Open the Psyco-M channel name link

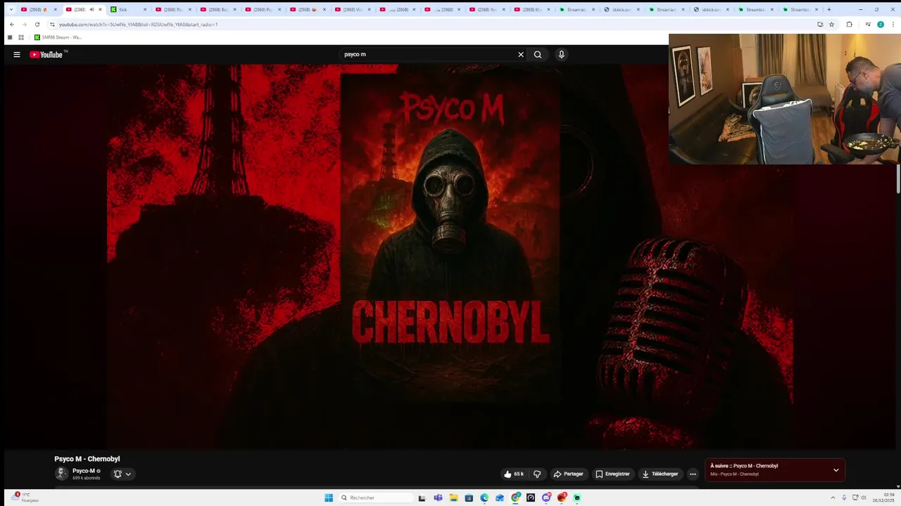[84, 471]
